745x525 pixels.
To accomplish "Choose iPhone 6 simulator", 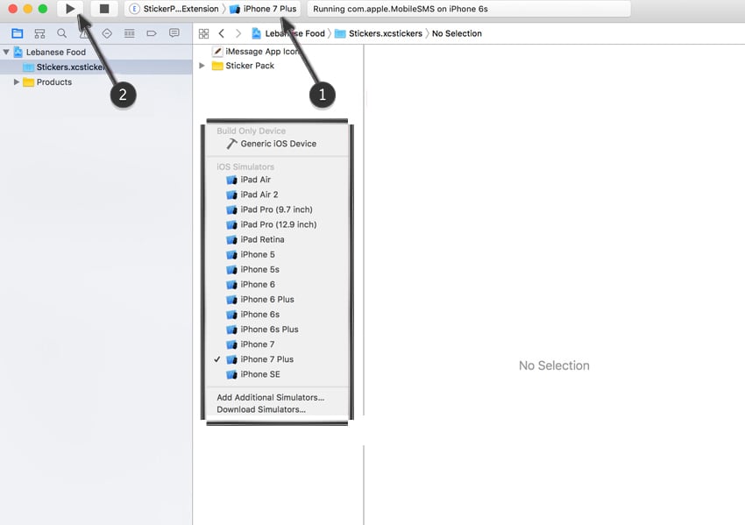I will tap(278, 284).
